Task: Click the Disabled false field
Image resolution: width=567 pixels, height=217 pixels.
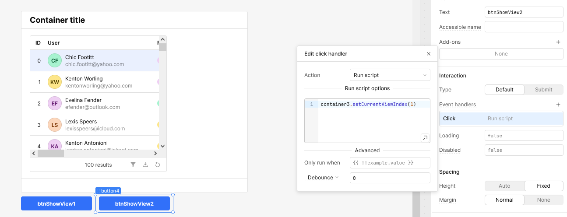Action: 524,150
